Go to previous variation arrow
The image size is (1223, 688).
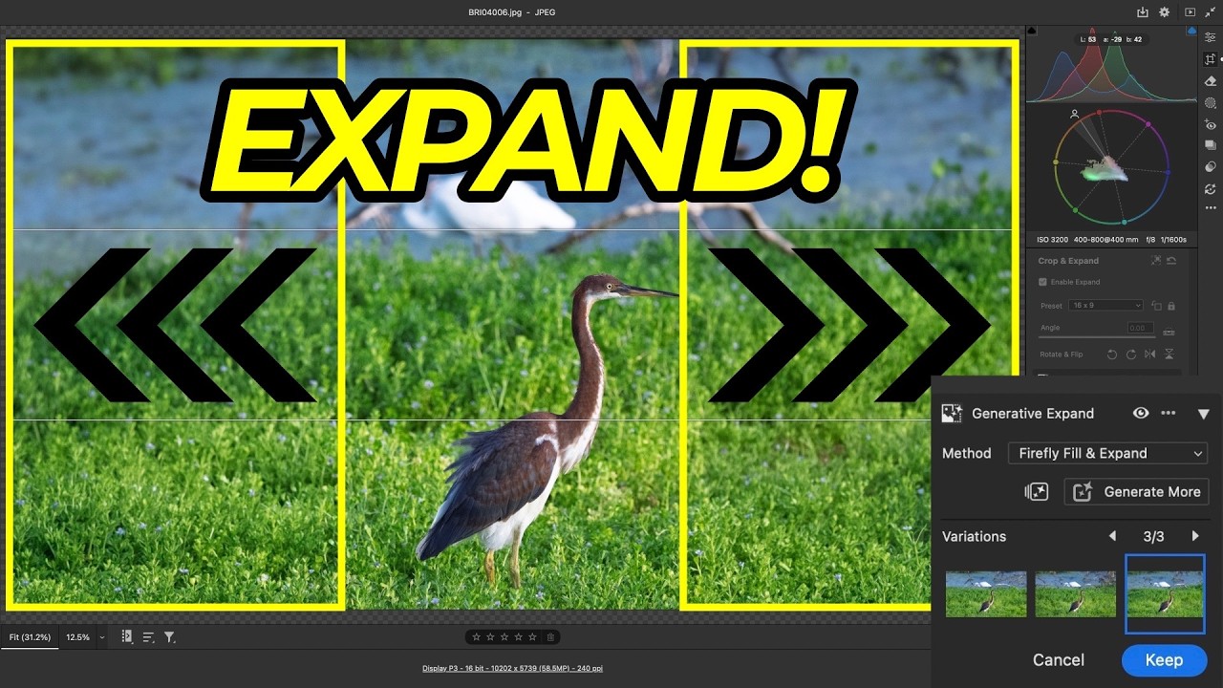(x=1112, y=536)
